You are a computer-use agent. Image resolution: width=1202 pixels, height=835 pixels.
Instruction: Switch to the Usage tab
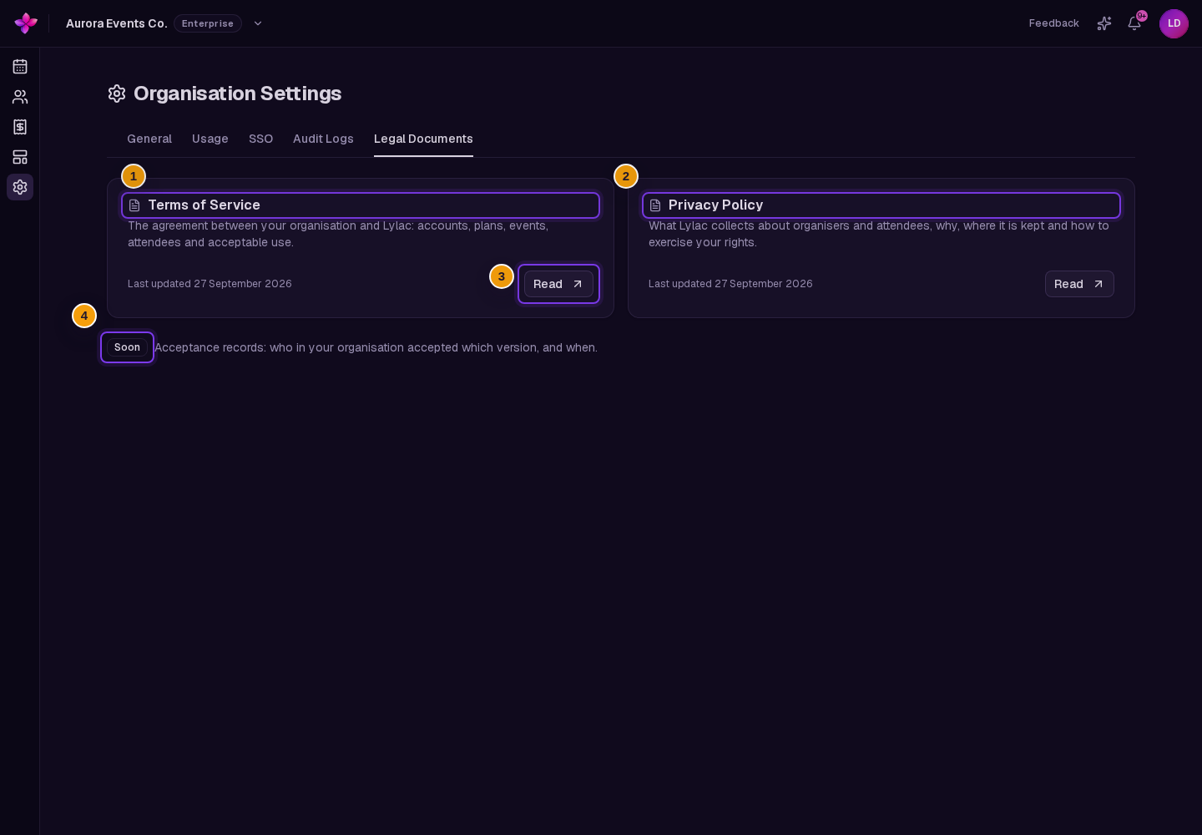210,139
